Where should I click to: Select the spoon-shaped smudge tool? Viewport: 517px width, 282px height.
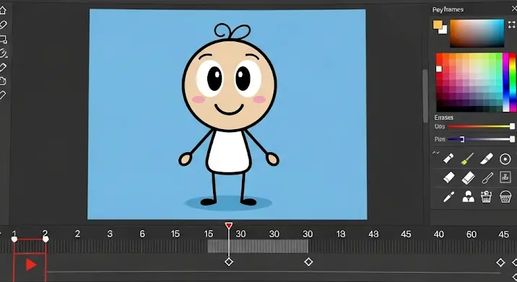[x=487, y=178]
